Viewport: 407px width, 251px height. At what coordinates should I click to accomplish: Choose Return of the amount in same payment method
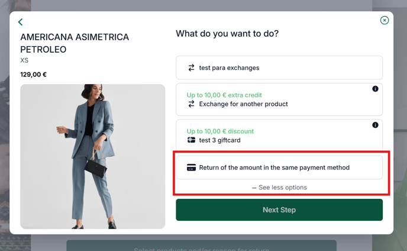coord(279,168)
